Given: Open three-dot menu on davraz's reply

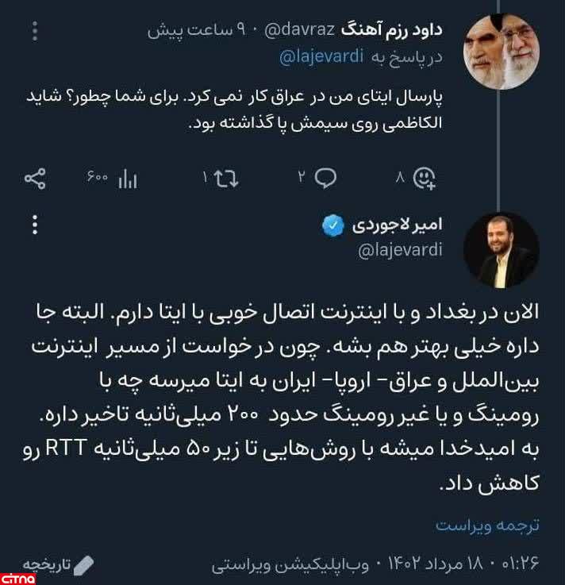Looking at the screenshot, I should [x=36, y=32].
